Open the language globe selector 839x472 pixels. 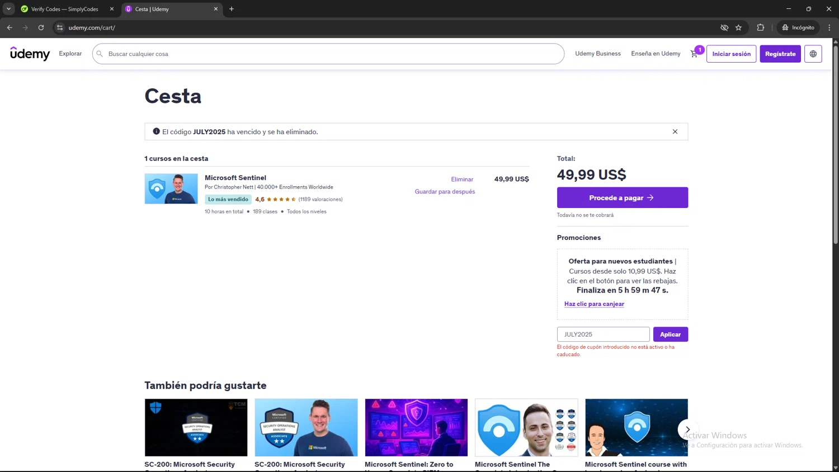click(x=813, y=54)
